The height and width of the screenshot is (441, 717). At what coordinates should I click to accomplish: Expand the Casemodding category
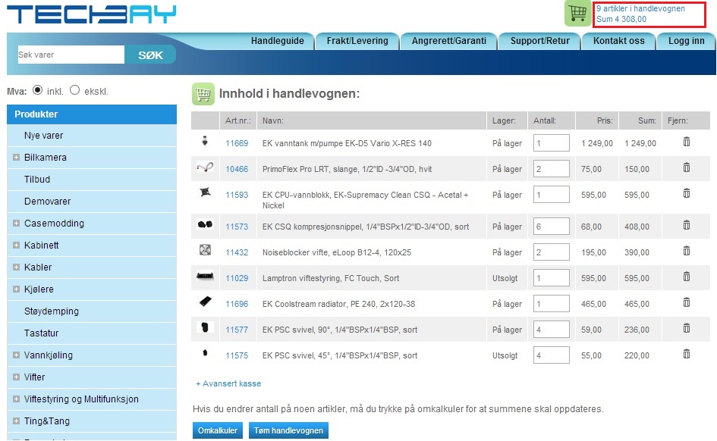[x=17, y=224]
